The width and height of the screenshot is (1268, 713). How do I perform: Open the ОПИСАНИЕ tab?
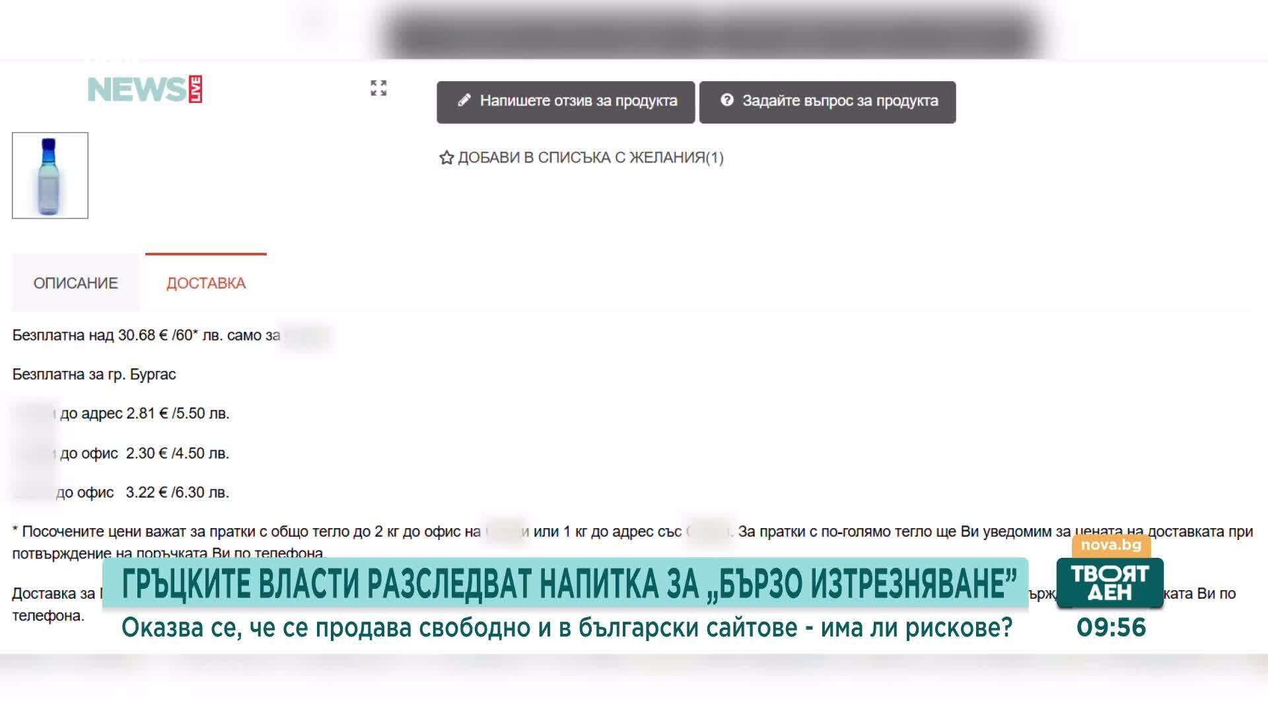(76, 283)
